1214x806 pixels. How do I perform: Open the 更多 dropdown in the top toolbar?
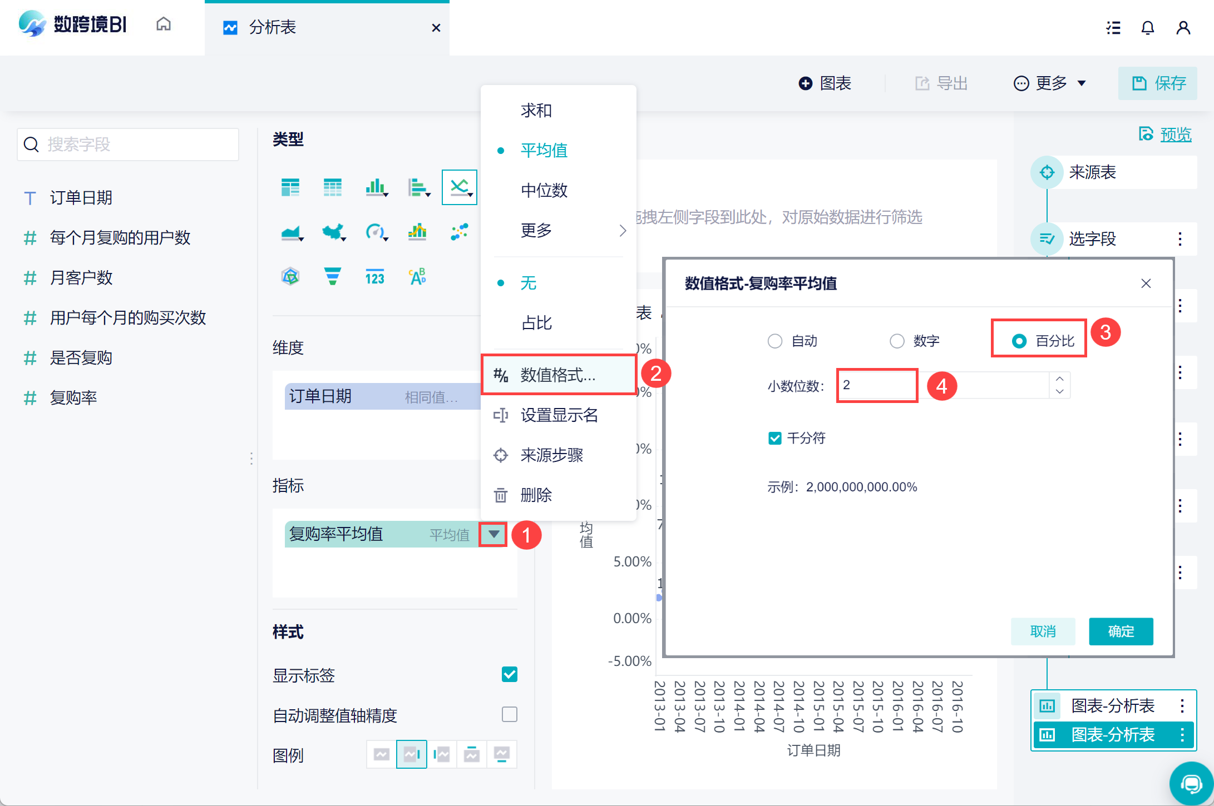click(x=1050, y=83)
